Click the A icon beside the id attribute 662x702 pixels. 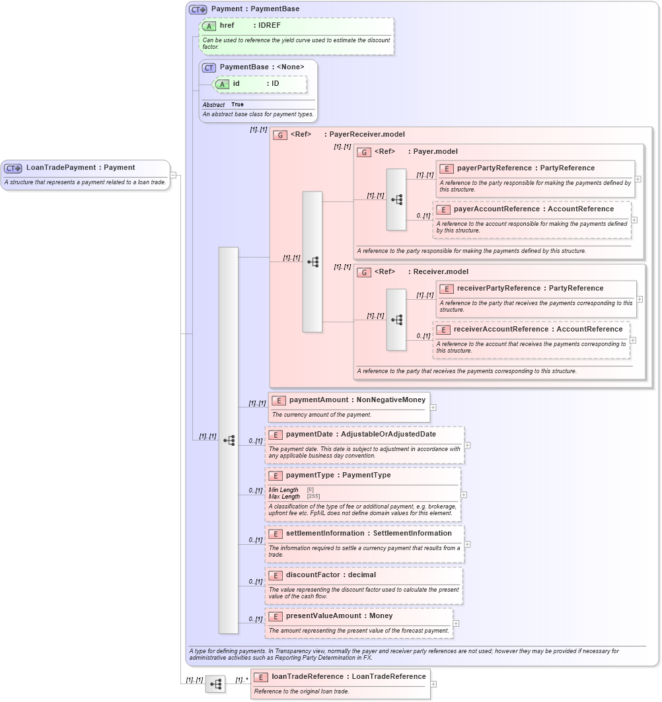(223, 85)
